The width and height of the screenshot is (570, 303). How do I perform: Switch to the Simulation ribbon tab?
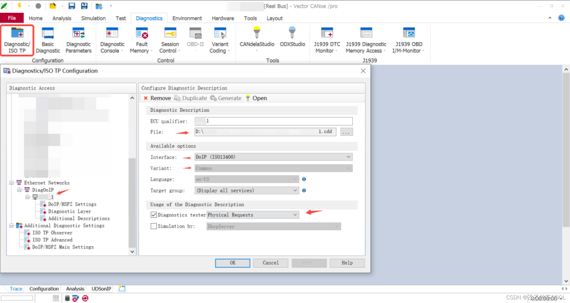(93, 18)
